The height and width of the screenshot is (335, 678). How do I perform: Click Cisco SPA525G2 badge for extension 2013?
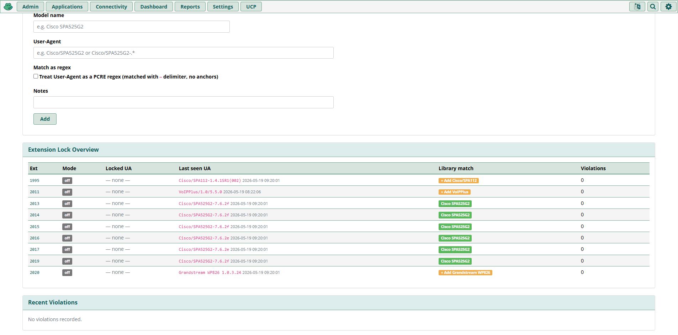[455, 204]
